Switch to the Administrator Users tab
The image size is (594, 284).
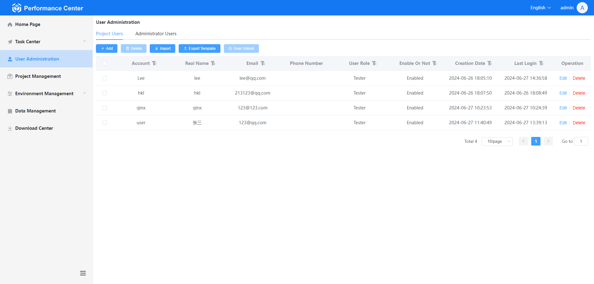156,34
